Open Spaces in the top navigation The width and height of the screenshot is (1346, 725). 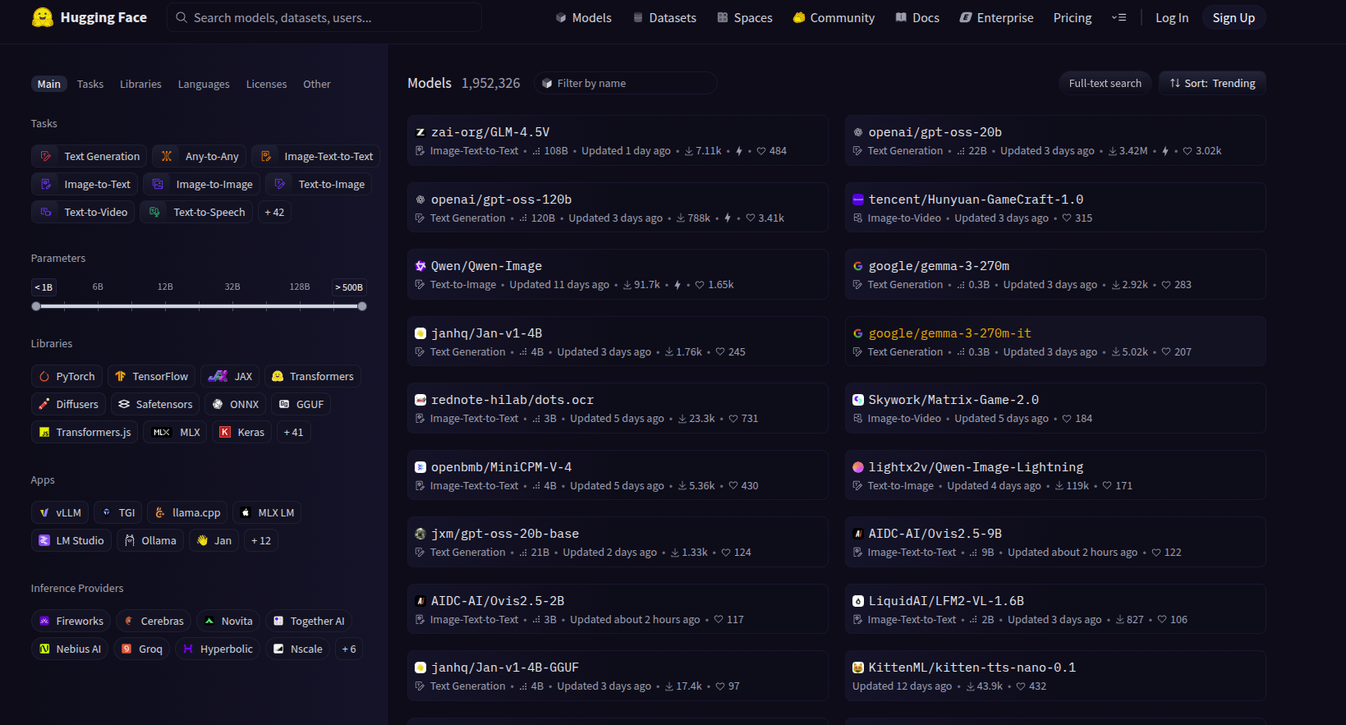point(745,17)
